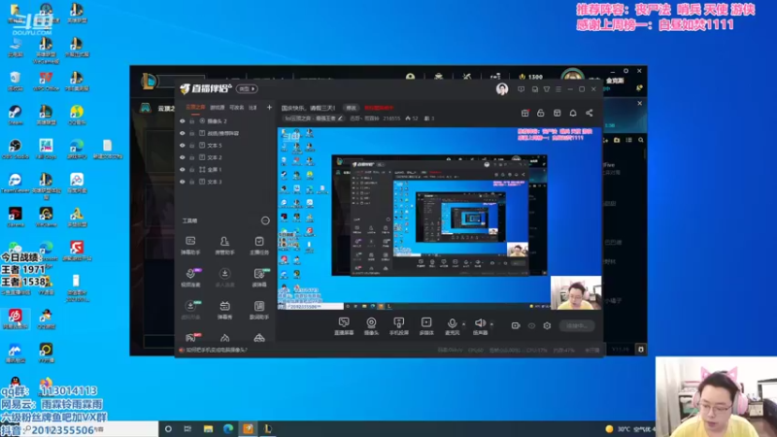Click the chat message icon in companion title bar

pos(521,89)
